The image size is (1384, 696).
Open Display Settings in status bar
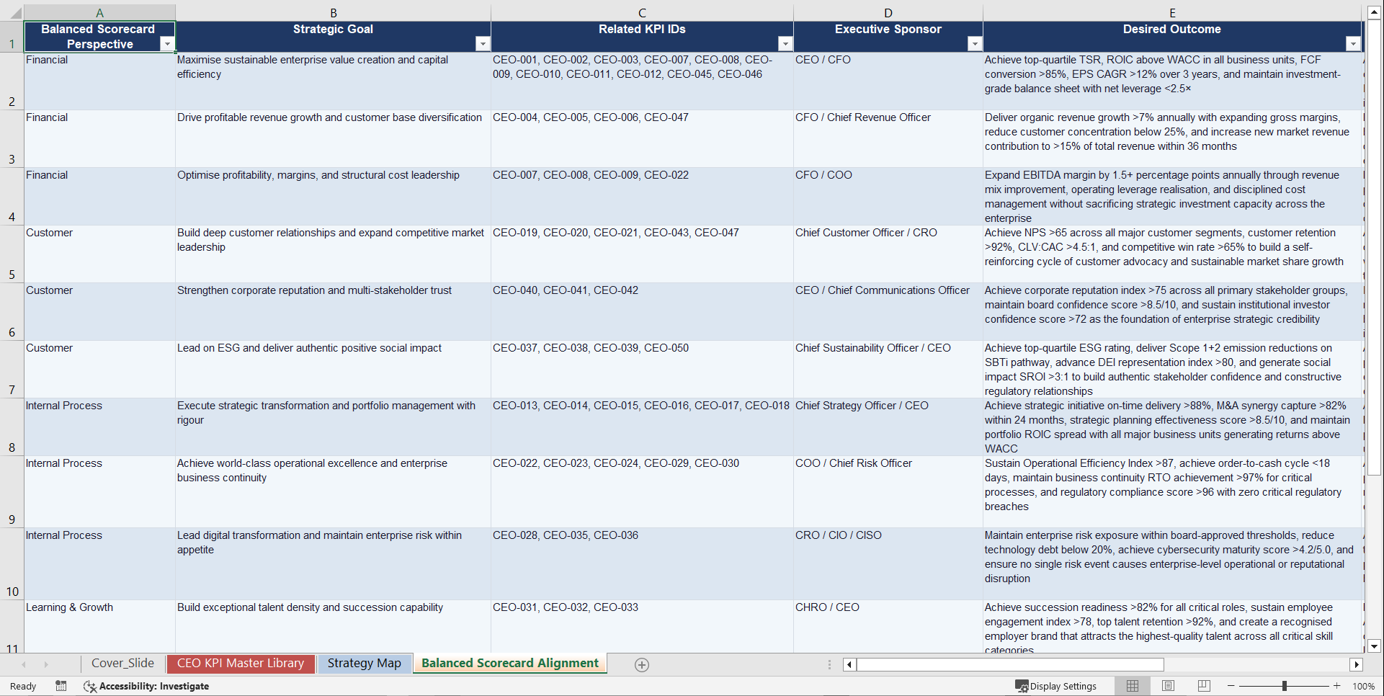[x=1056, y=686]
